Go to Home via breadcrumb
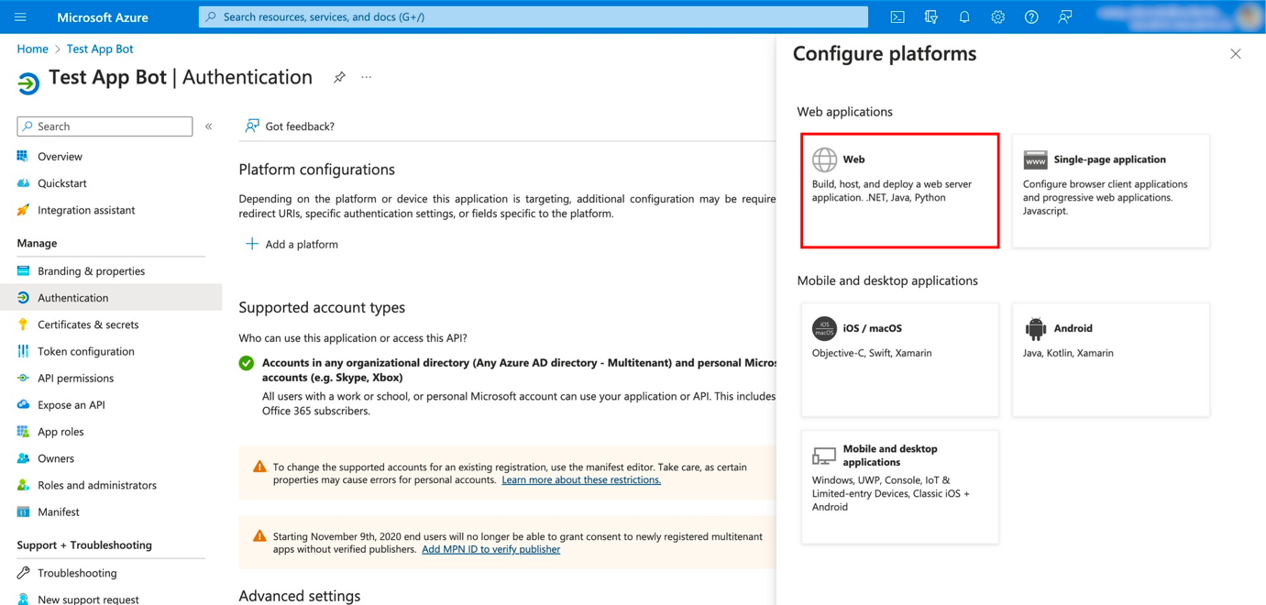This screenshot has height=605, width=1266. point(32,49)
